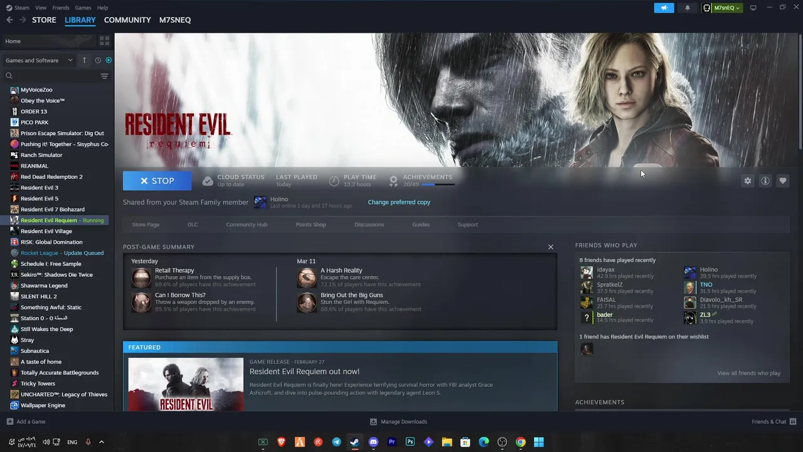Open the game info icon
The height and width of the screenshot is (452, 803).
point(765,181)
